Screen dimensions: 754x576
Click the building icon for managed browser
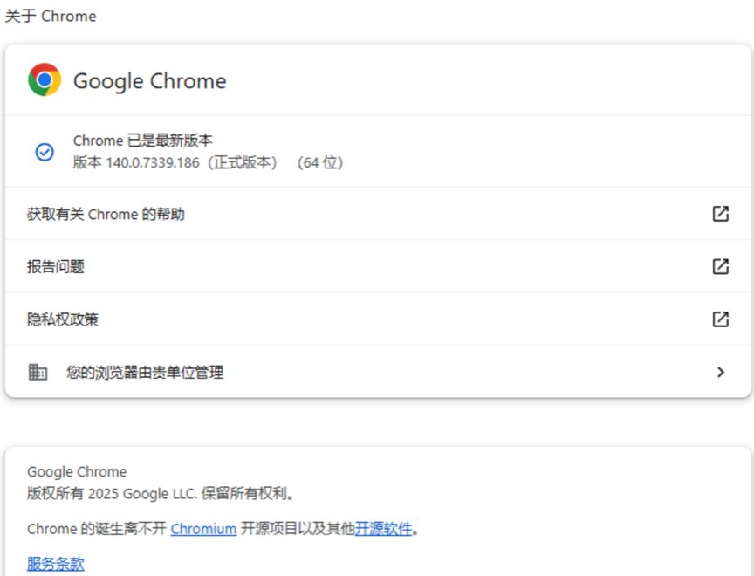coord(38,373)
